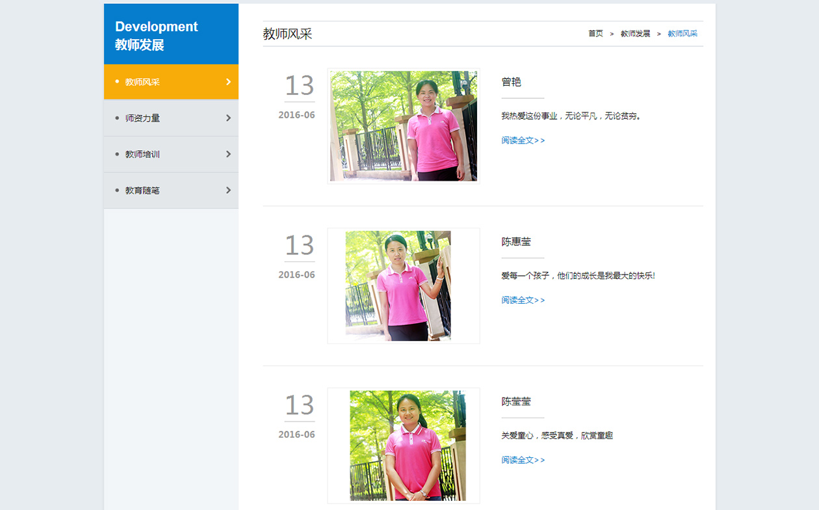The image size is (819, 510).
Task: Click the 2016-06 date beside 陈莹莹's photo
Action: (x=296, y=435)
